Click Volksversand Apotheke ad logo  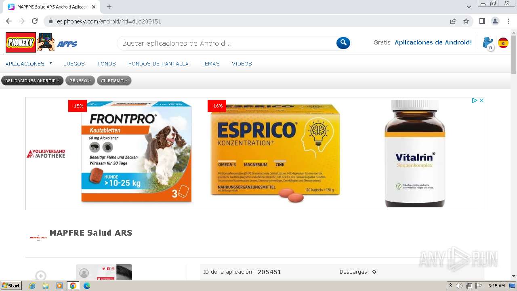click(x=46, y=154)
